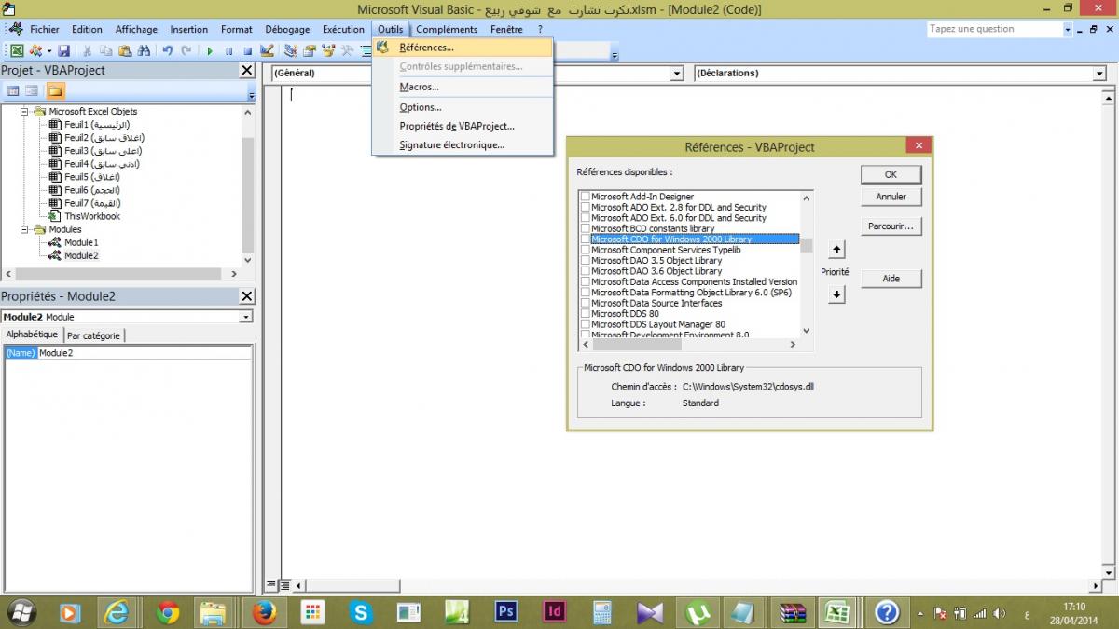Confirm references with the OK button
This screenshot has height=629, width=1119.
click(x=891, y=174)
